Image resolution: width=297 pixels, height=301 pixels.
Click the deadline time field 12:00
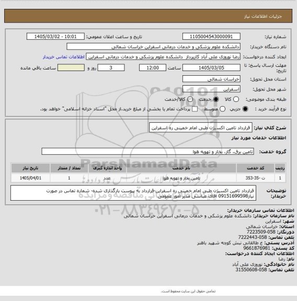point(153,68)
